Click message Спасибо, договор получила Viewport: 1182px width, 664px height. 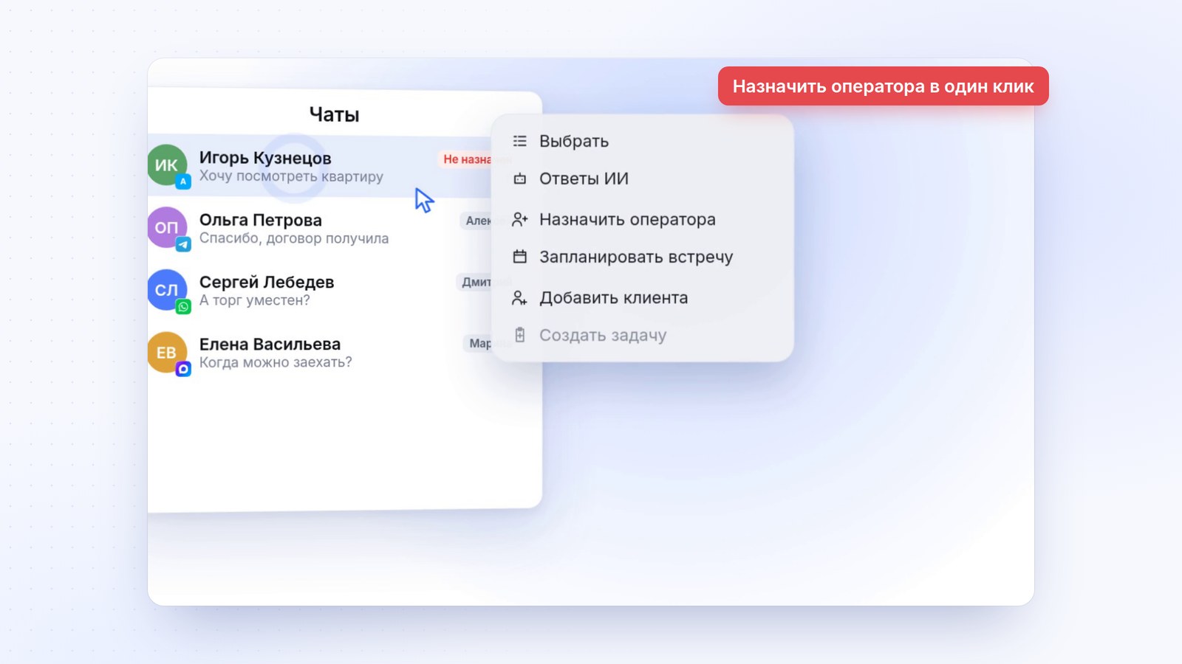click(x=294, y=238)
